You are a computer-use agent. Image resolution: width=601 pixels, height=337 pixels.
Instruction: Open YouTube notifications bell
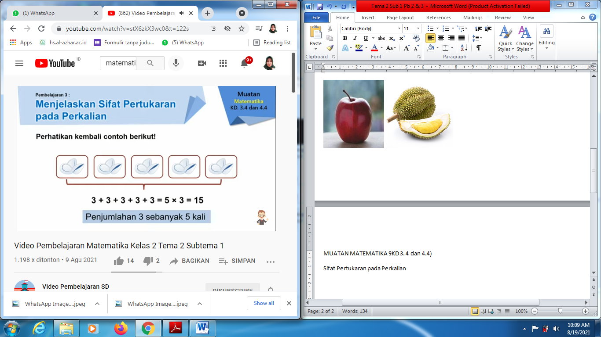pos(244,63)
